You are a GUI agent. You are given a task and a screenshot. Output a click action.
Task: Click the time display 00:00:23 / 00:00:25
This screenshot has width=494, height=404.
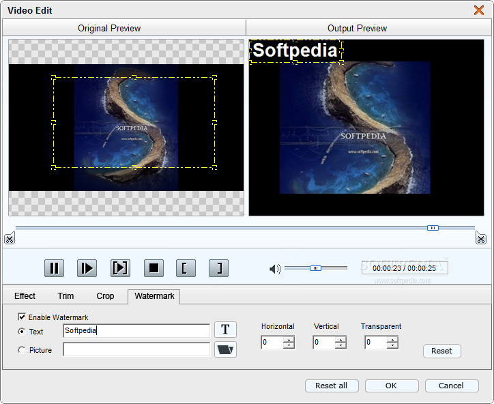pyautogui.click(x=404, y=268)
